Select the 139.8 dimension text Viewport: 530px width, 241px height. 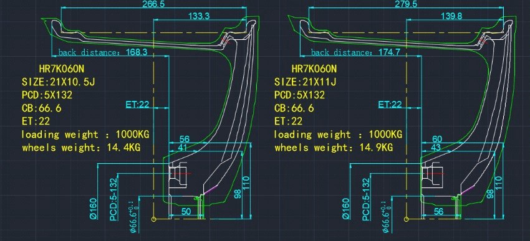pos(452,16)
